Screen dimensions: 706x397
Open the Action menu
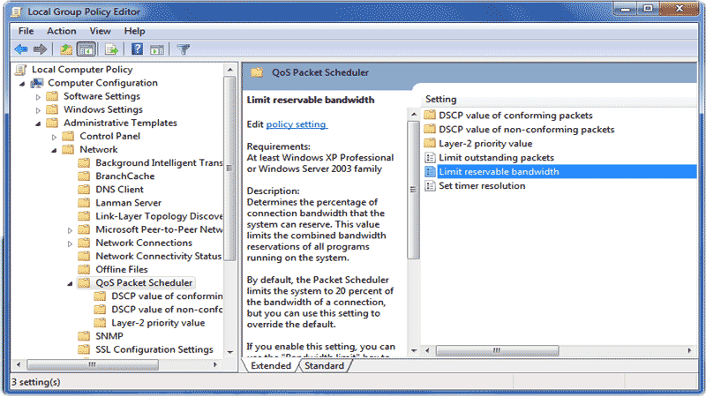(62, 31)
